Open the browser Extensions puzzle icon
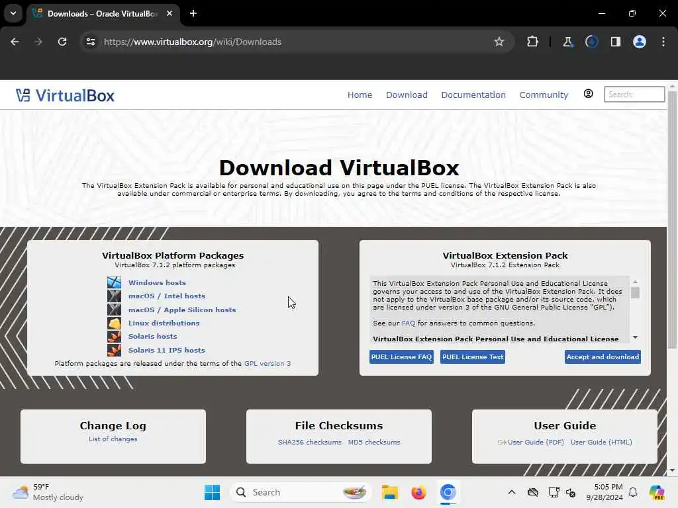 click(x=533, y=42)
